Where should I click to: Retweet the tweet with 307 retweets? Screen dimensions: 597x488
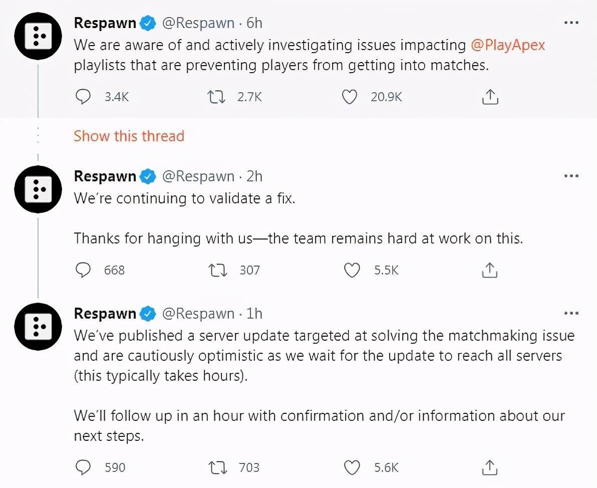click(x=218, y=270)
